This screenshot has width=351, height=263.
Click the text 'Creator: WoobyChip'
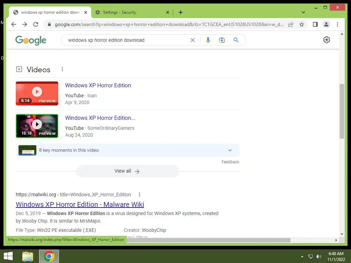[145, 230]
